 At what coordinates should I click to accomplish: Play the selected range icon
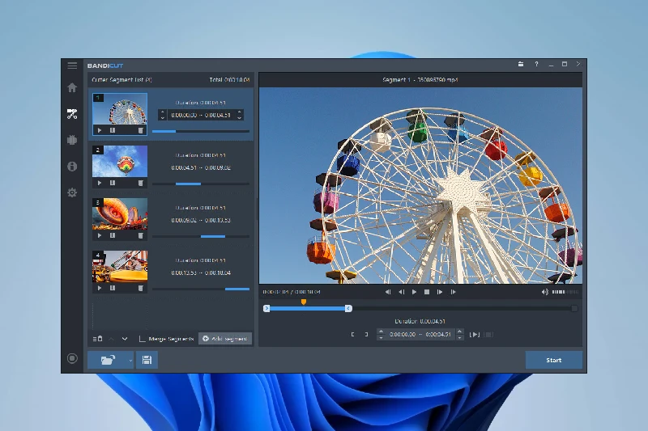pos(475,335)
